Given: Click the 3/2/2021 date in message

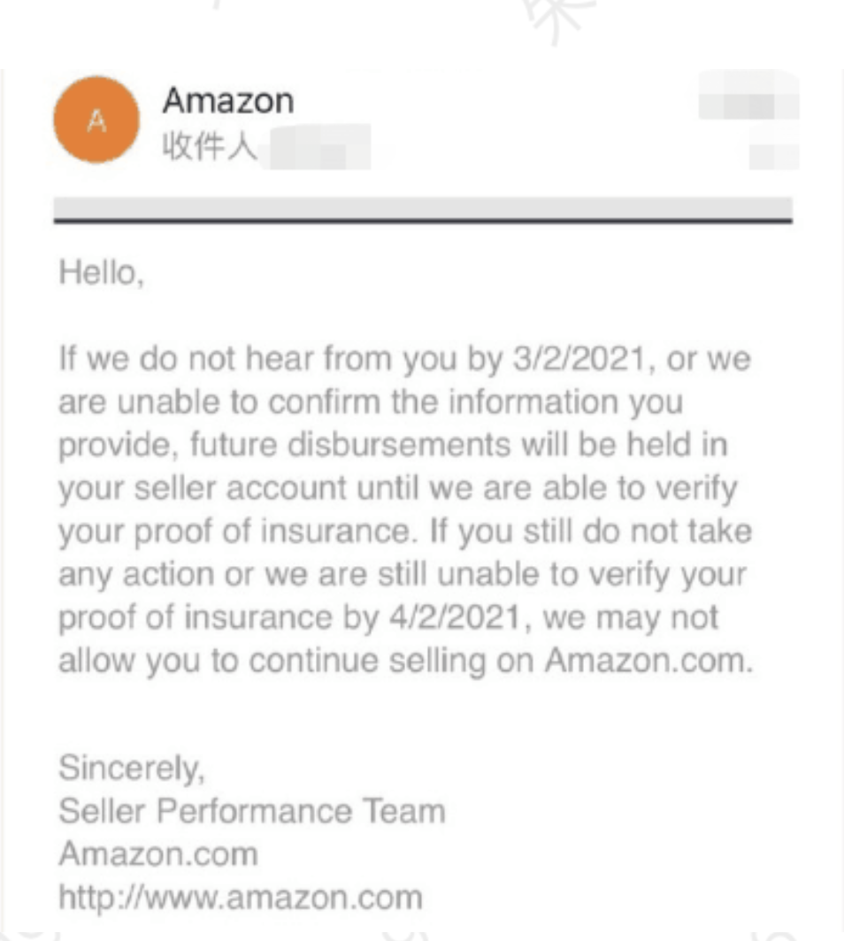Looking at the screenshot, I should (x=579, y=358).
